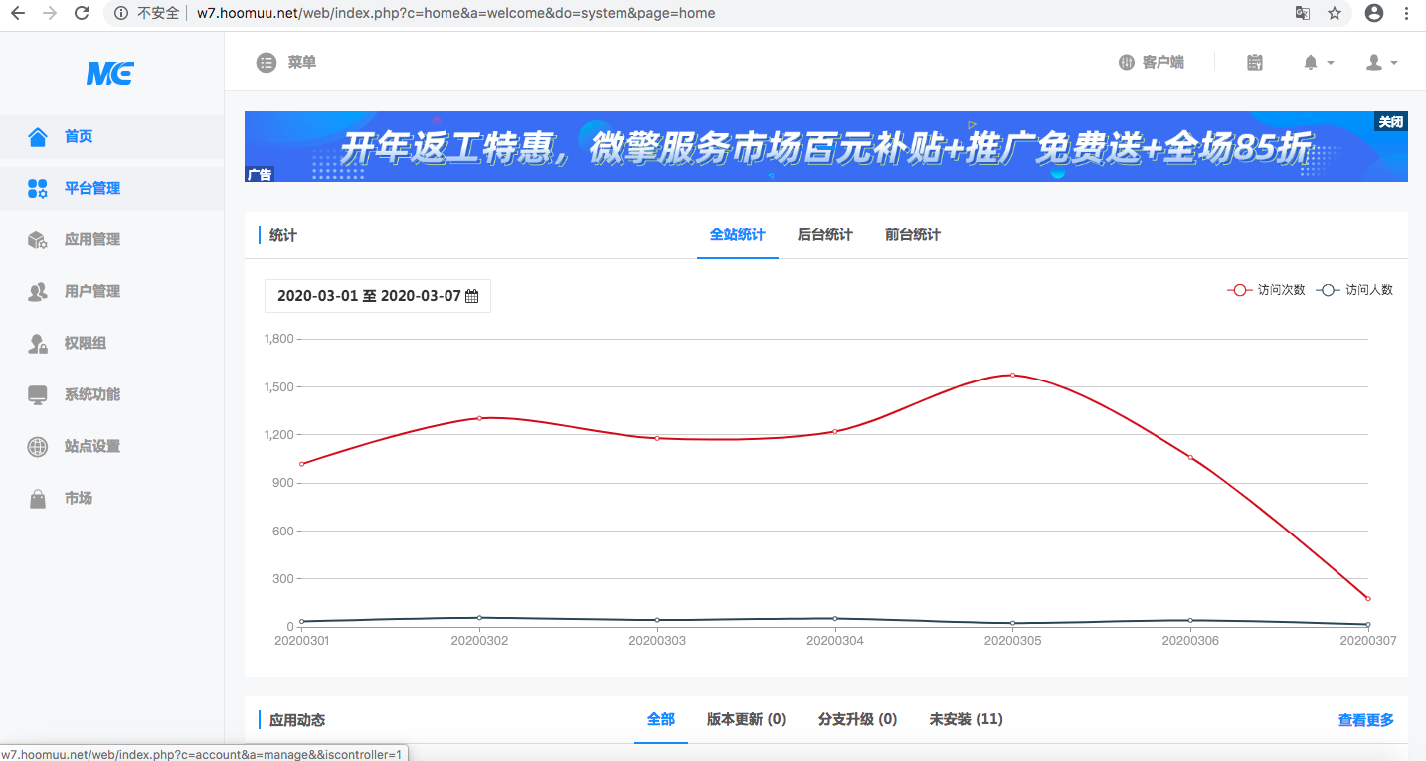Click the not-secure site info icon
The image size is (1426, 761).
121,14
